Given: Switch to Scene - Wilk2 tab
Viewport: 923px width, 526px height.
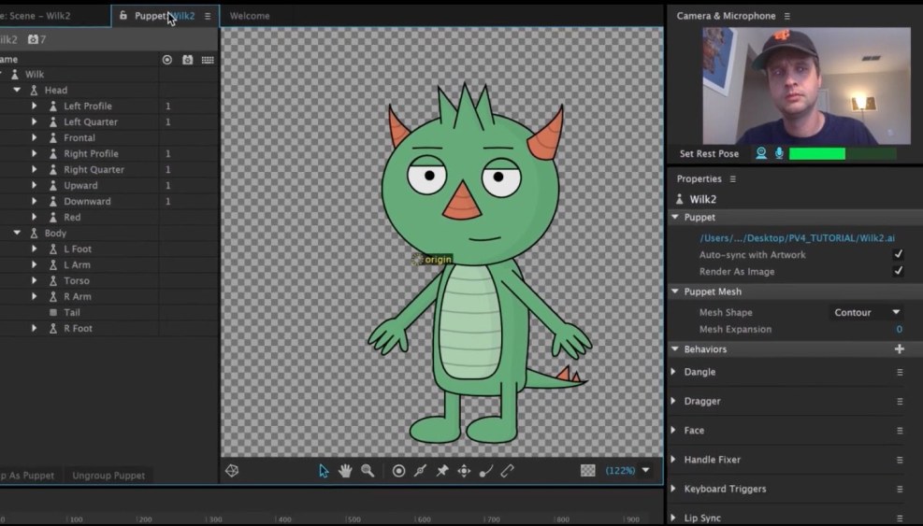Looking at the screenshot, I should tap(37, 16).
